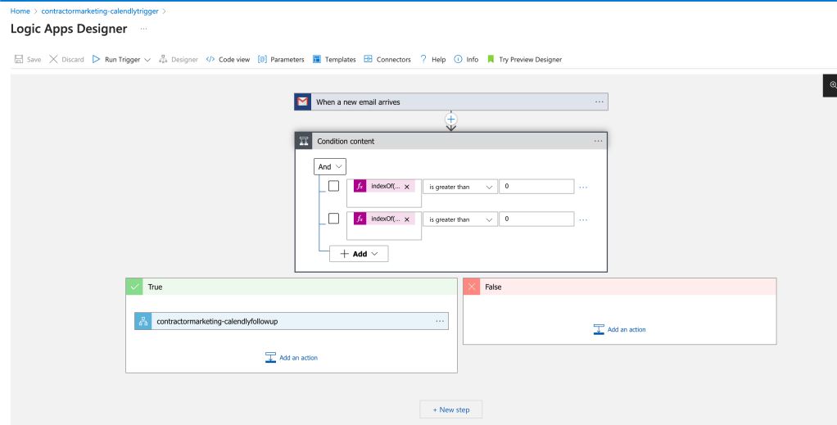Click the plus icon between trigger and condition
Screen dimensions: 837x425
click(x=451, y=119)
